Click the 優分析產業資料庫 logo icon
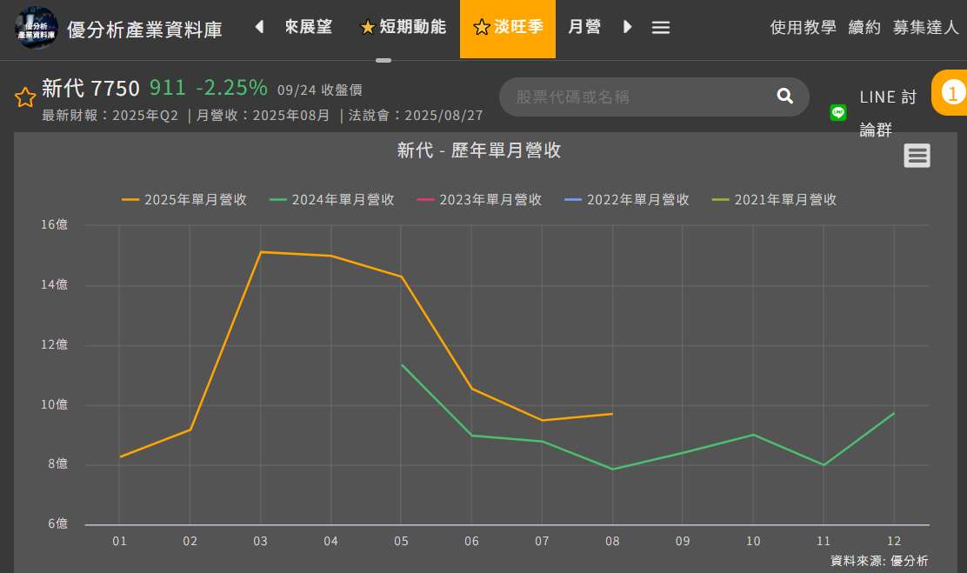The width and height of the screenshot is (967, 573). pyautogui.click(x=36, y=28)
